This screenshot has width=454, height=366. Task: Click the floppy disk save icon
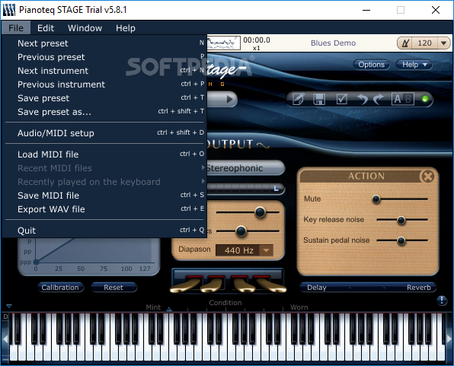click(319, 99)
